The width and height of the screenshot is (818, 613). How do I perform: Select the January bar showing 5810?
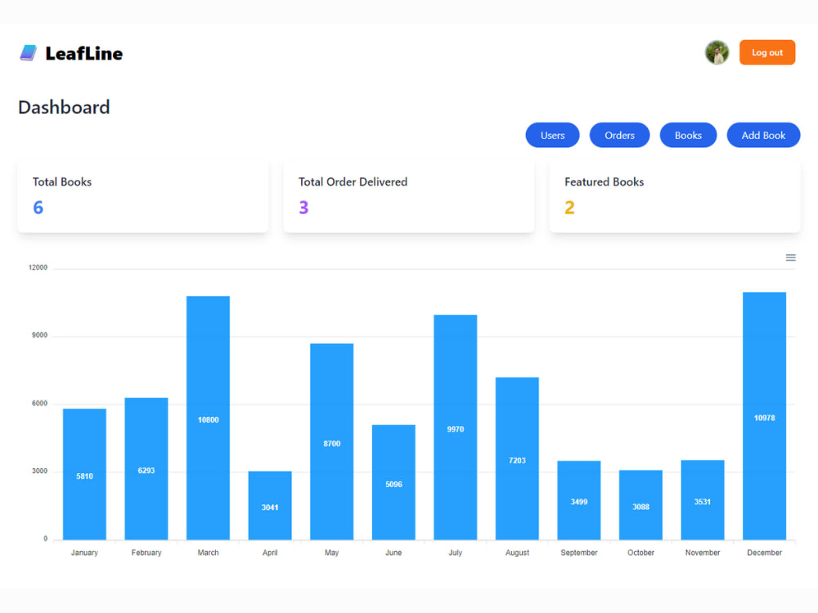[x=84, y=474]
